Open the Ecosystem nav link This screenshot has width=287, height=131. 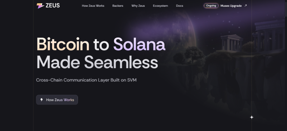160,6
